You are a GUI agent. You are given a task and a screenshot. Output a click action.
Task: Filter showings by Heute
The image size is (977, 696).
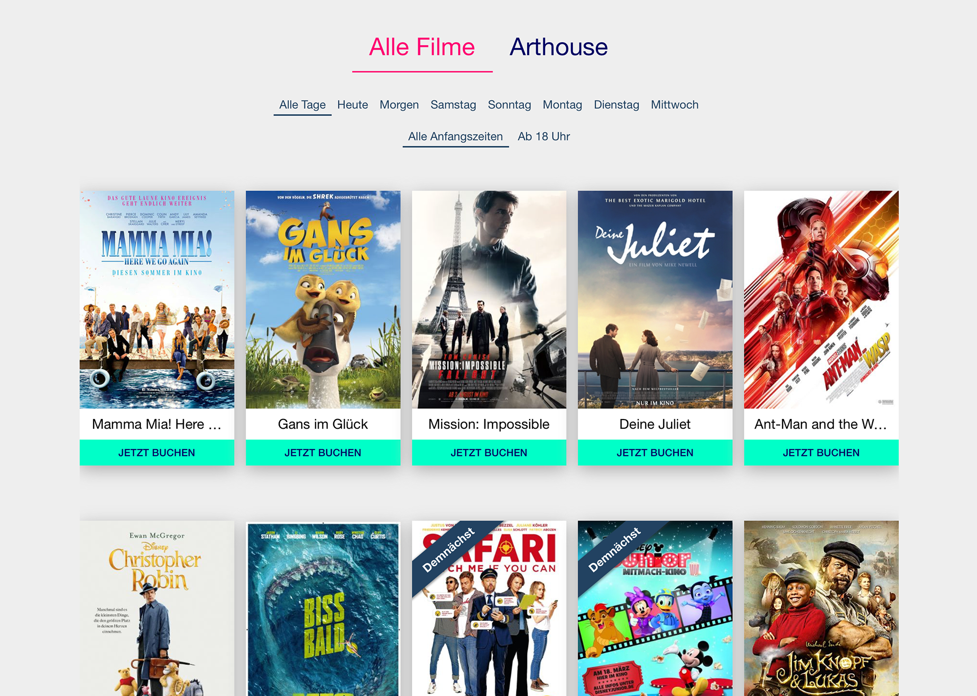point(352,104)
